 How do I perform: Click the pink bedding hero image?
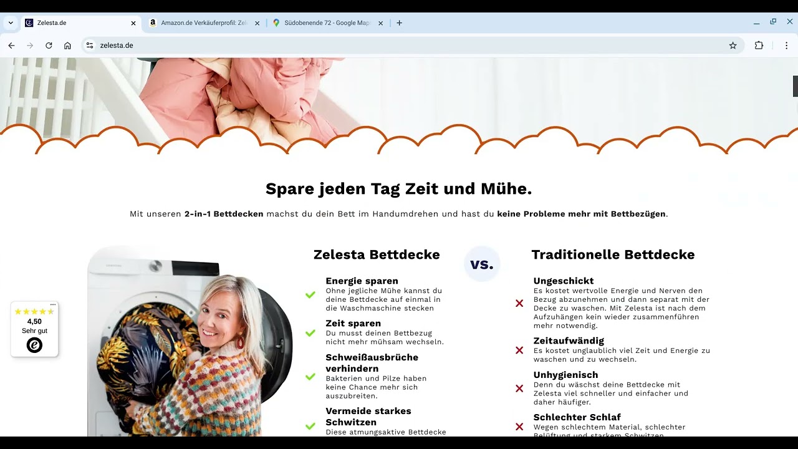tap(399, 103)
